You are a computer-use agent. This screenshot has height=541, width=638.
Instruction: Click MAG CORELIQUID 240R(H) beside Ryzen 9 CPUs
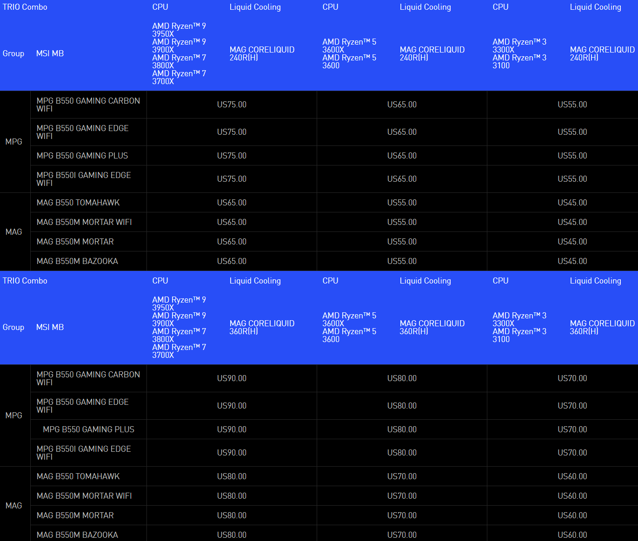point(262,53)
